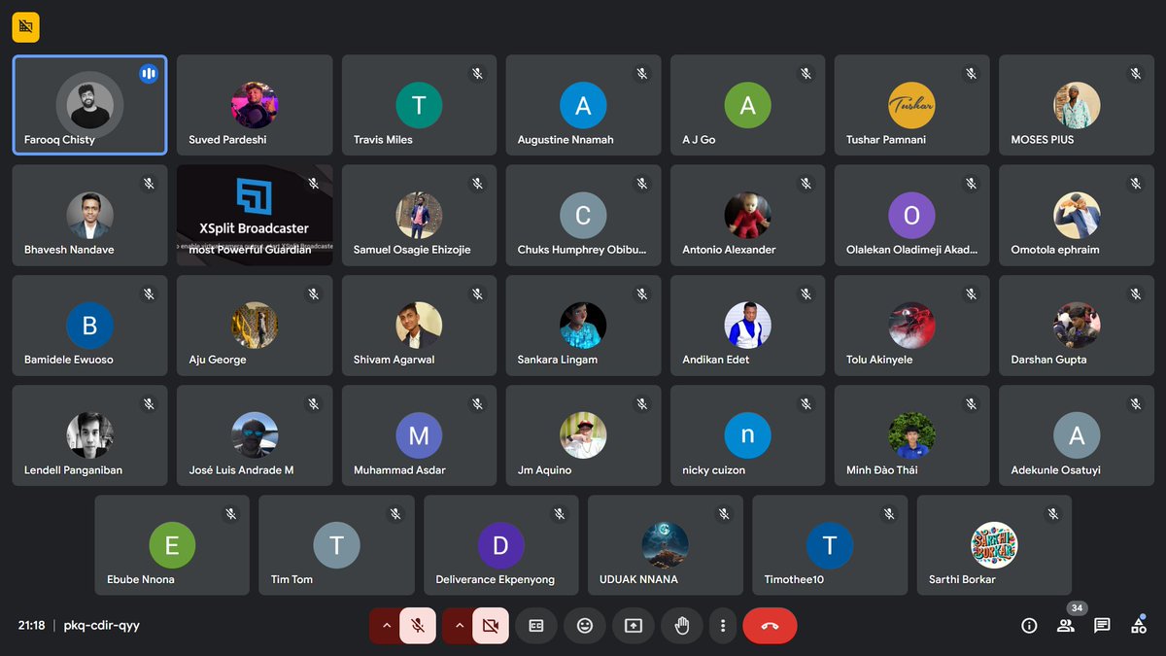The height and width of the screenshot is (656, 1166).
Task: Toggle the microphone mute button
Action: (x=418, y=626)
